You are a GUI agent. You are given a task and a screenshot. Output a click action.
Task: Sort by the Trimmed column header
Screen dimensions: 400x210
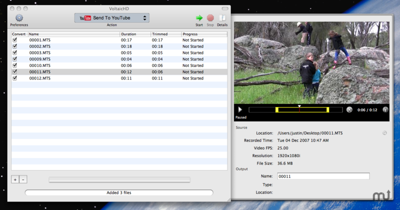[x=166, y=34]
